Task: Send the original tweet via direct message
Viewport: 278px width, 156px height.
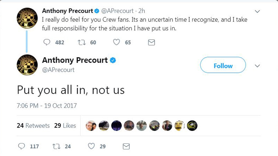Action: click(x=151, y=42)
